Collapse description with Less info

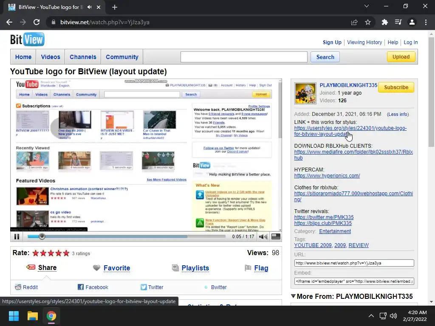398,114
